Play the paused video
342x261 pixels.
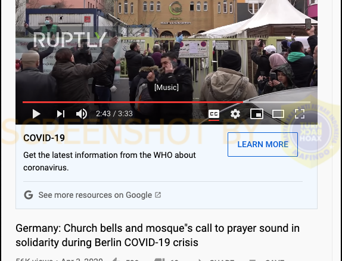coord(36,114)
